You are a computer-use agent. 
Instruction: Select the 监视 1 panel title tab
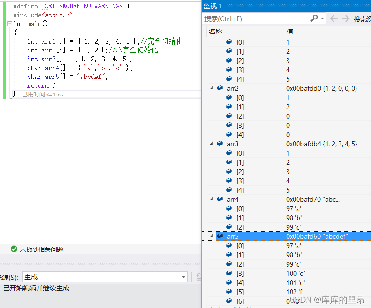coord(213,6)
